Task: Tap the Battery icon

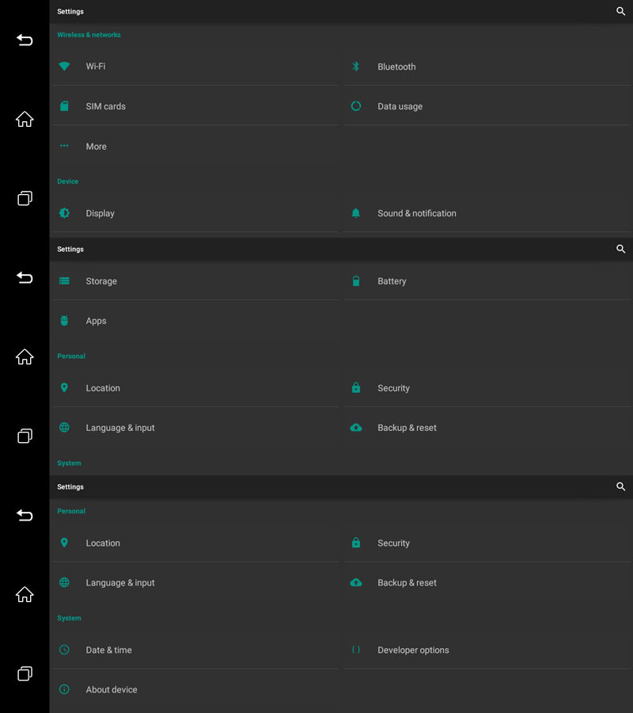Action: (356, 281)
